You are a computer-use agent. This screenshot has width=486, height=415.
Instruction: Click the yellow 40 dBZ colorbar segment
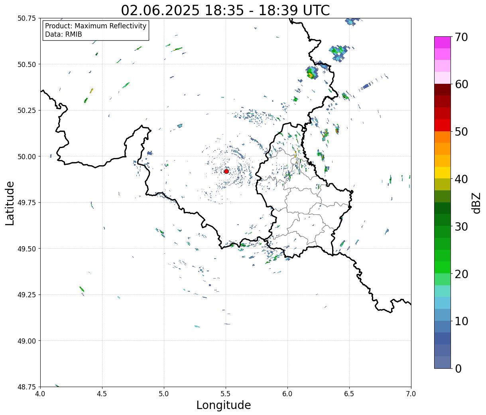(x=443, y=173)
